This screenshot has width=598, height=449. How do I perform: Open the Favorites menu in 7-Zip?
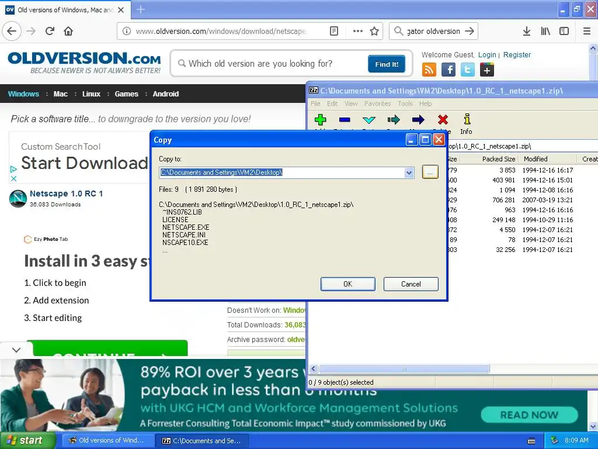[378, 103]
